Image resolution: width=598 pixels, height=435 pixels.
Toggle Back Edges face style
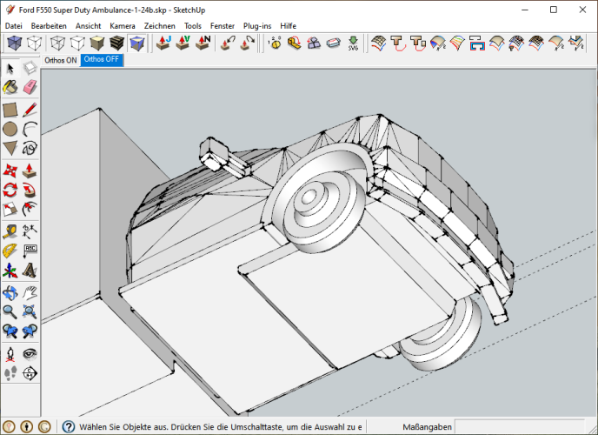pyautogui.click(x=34, y=43)
